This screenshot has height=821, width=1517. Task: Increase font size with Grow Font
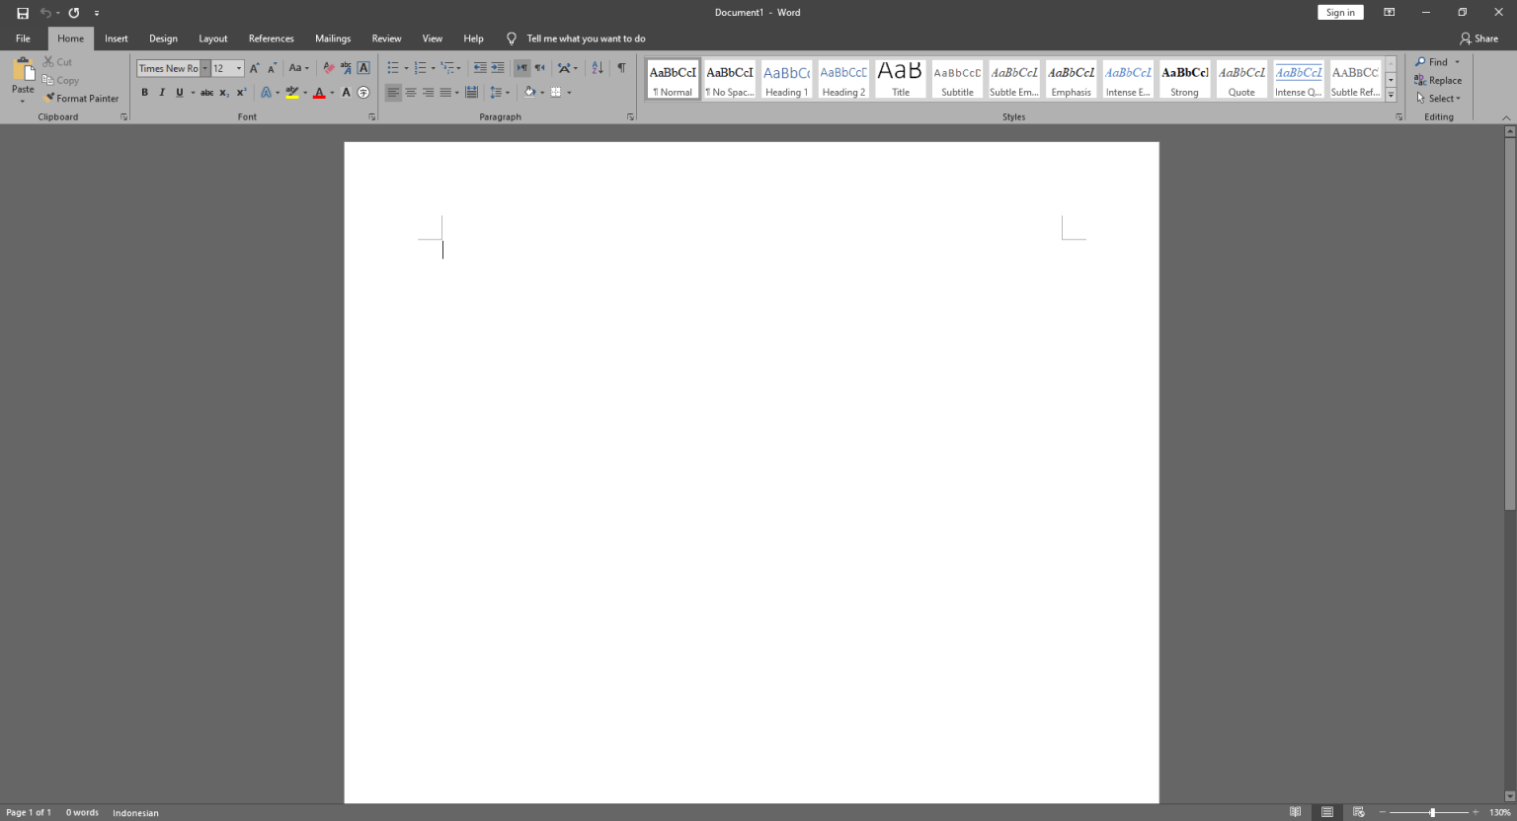coord(255,68)
